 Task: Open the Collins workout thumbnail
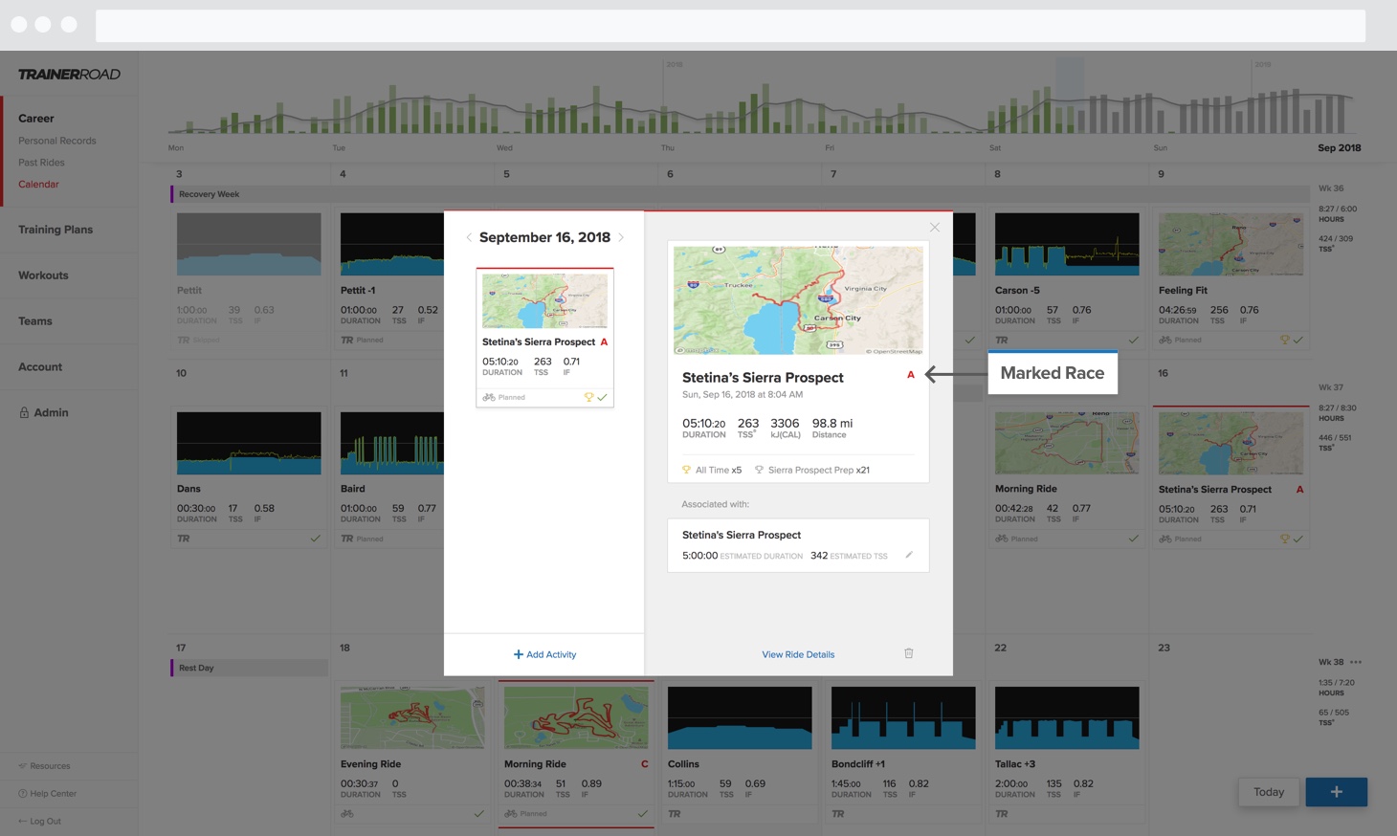click(x=740, y=717)
